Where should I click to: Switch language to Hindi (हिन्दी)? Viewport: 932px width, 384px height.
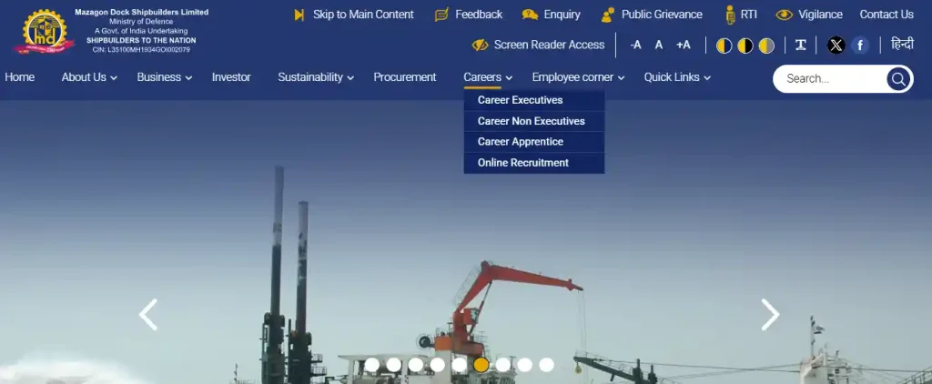click(x=902, y=44)
